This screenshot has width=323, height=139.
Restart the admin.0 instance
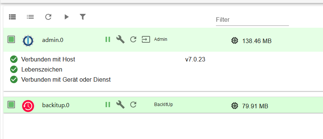click(133, 39)
